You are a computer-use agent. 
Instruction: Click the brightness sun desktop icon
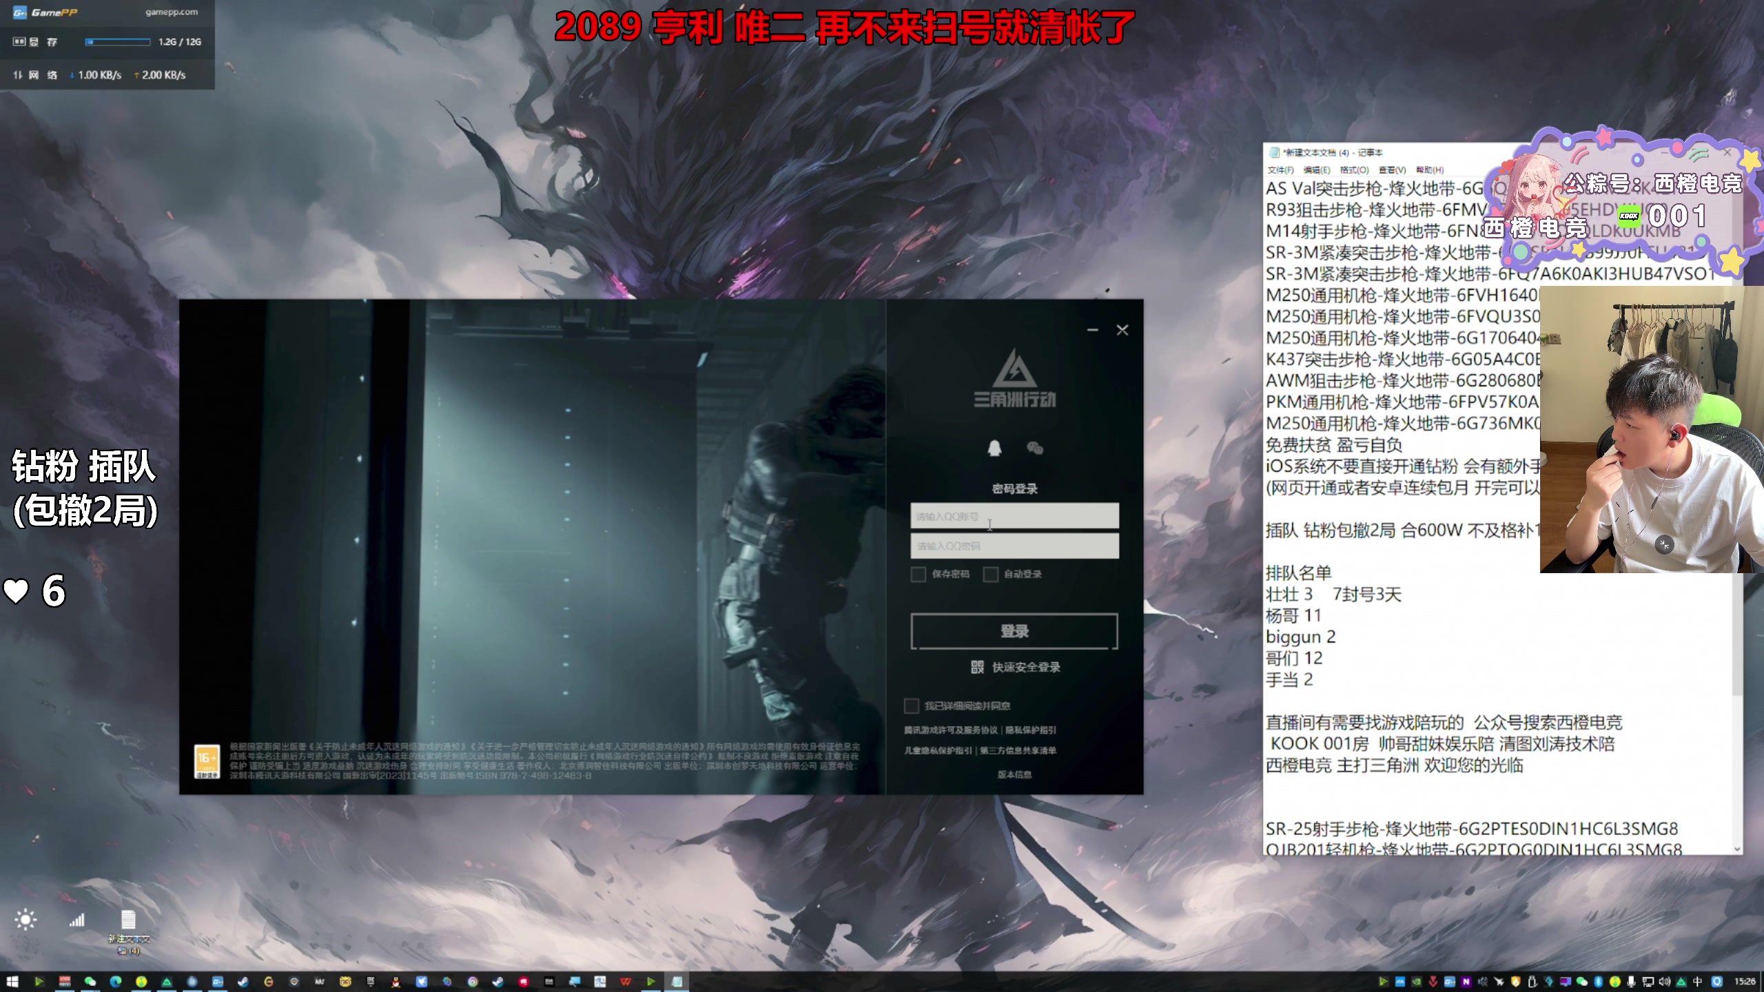tap(25, 920)
